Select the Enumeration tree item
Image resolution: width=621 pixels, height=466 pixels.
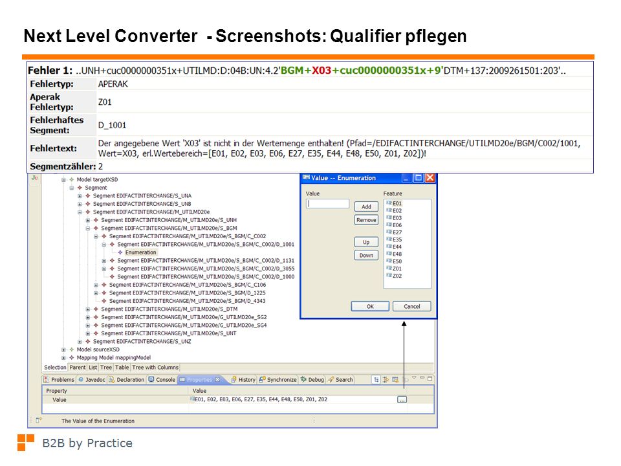(x=140, y=252)
